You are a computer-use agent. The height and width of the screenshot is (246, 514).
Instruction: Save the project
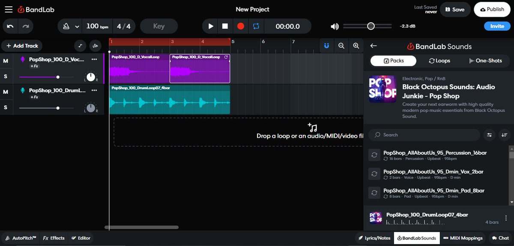click(454, 9)
